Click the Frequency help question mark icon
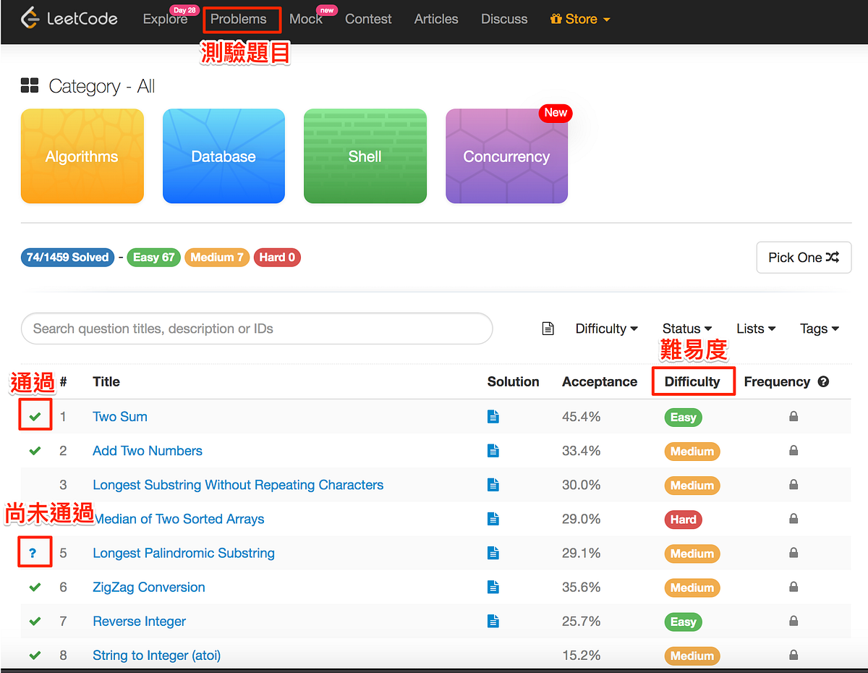The width and height of the screenshot is (868, 673). tap(823, 382)
